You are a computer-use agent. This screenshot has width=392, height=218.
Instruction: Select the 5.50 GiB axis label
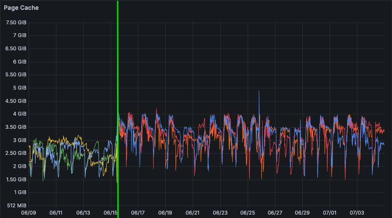pos(16,75)
